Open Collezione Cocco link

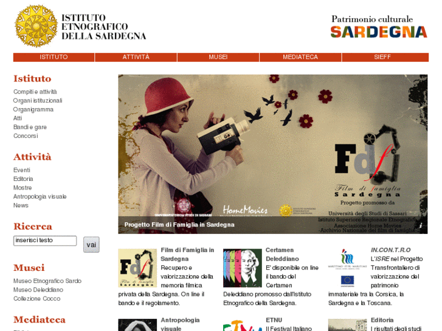[x=37, y=299]
